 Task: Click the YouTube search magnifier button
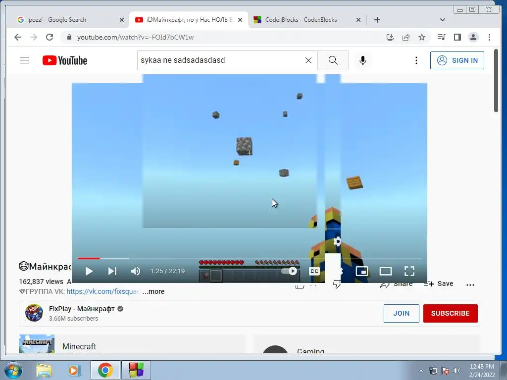click(333, 60)
